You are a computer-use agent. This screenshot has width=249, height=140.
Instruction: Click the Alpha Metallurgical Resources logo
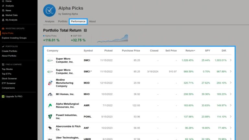coord(50,105)
